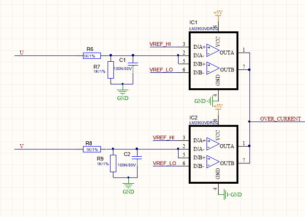305x217 pixels.
Task: Click the U net label
Action: click(x=22, y=53)
